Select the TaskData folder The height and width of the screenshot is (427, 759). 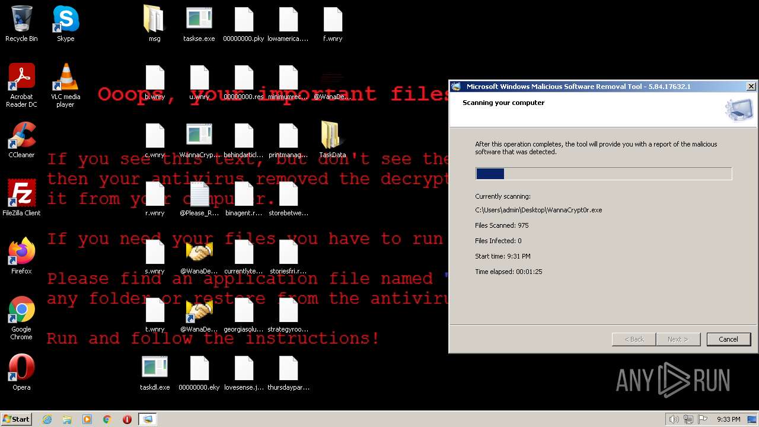333,140
